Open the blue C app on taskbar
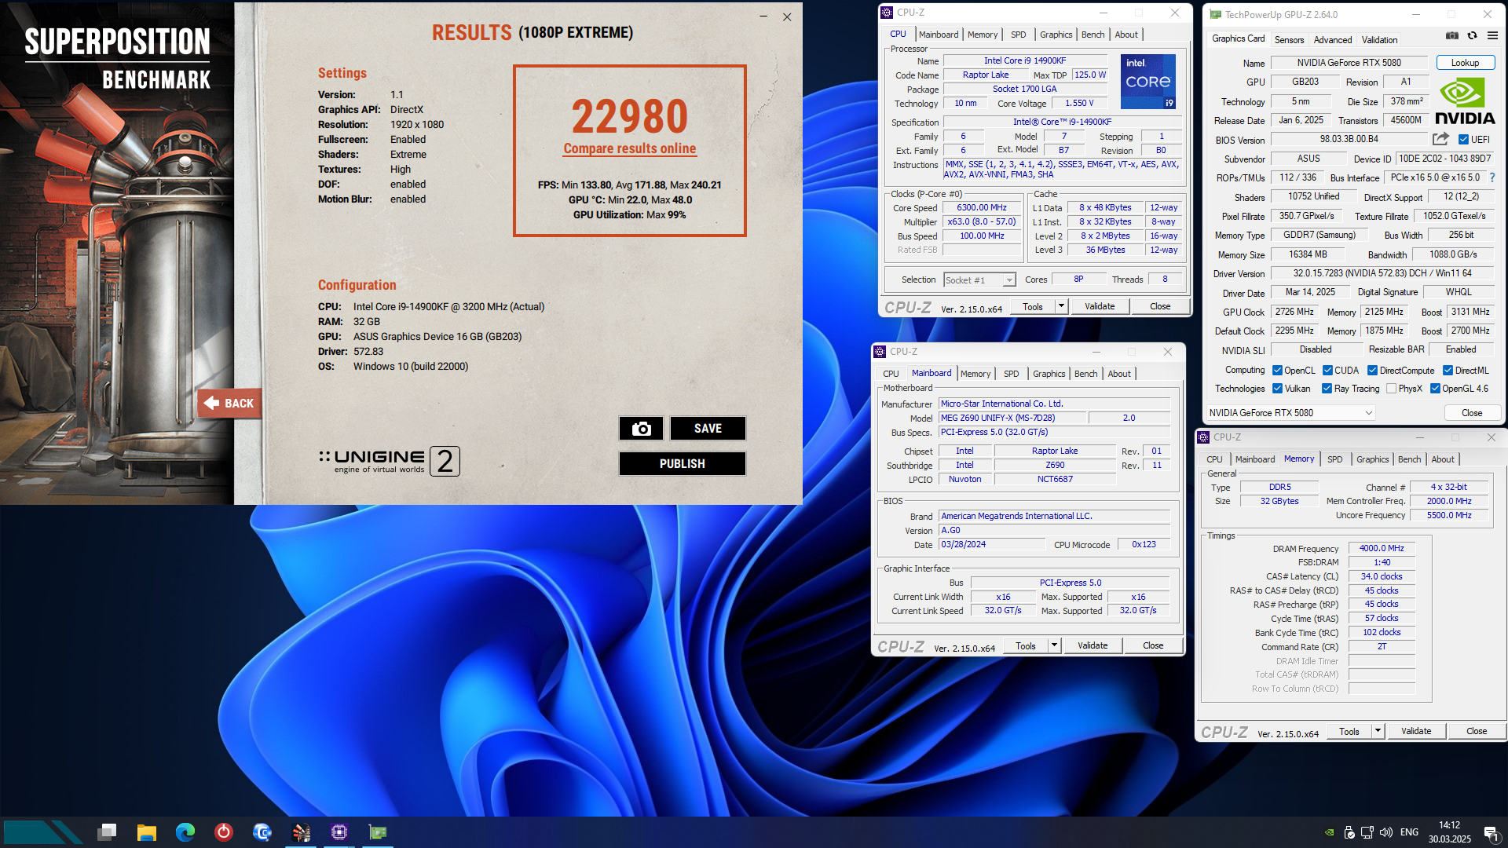This screenshot has height=848, width=1508. pos(262,832)
